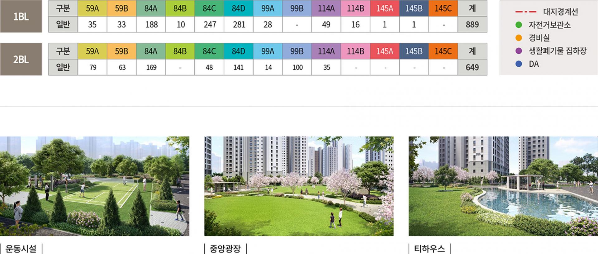Click the 운동시설 caption text
598x254 pixels.
click(x=21, y=249)
